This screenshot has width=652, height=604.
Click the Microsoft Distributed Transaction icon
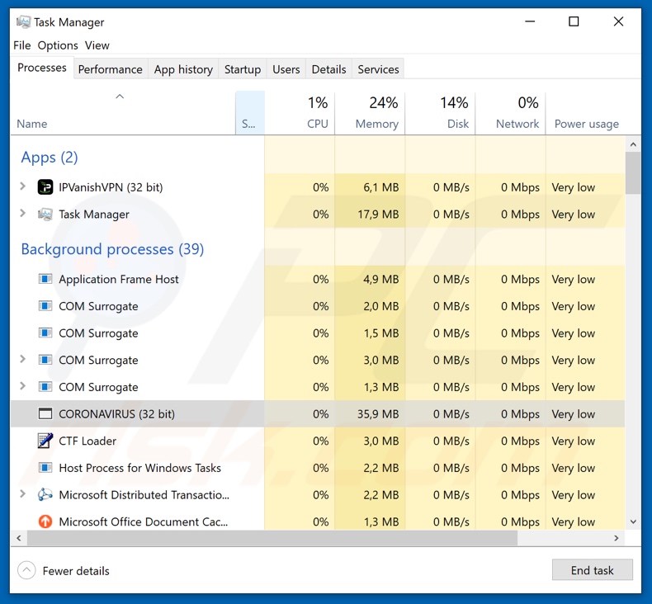click(x=45, y=495)
